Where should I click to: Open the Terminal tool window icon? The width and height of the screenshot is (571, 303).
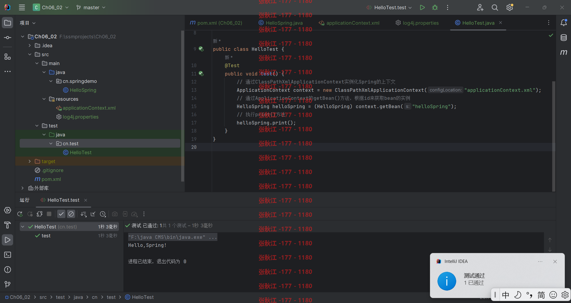pyautogui.click(x=7, y=255)
